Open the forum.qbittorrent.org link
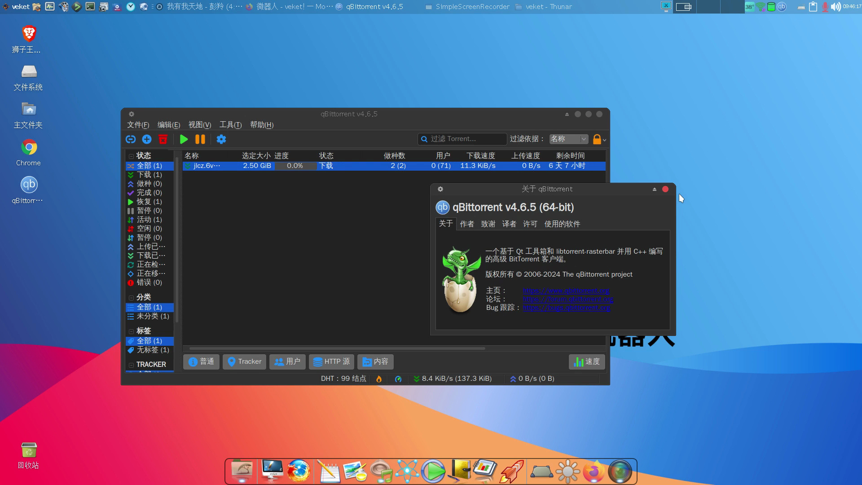The width and height of the screenshot is (862, 485). pyautogui.click(x=568, y=299)
